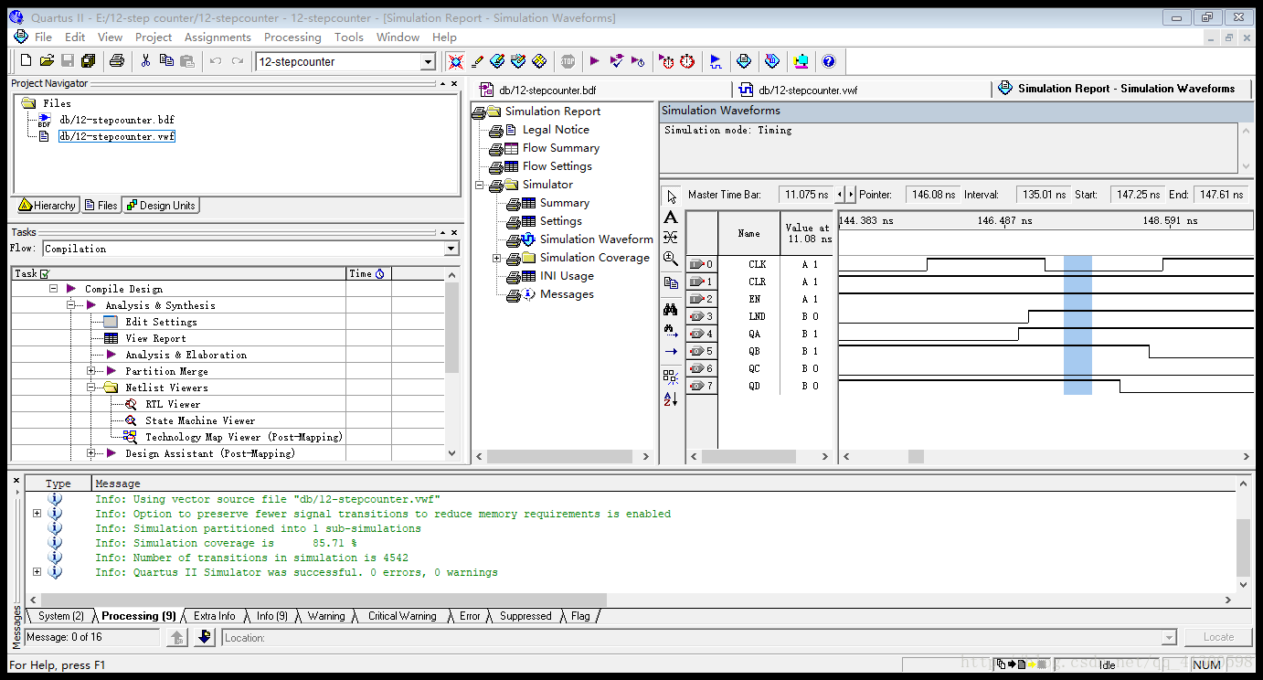Select the Zoom tool magnifier in waveform toolbar

tap(671, 259)
